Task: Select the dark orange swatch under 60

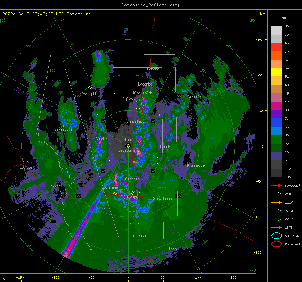Action: 276,56
